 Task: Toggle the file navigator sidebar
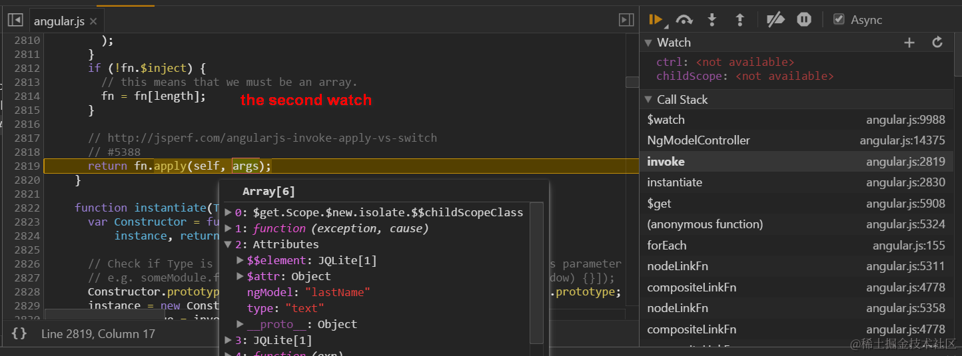pyautogui.click(x=15, y=20)
